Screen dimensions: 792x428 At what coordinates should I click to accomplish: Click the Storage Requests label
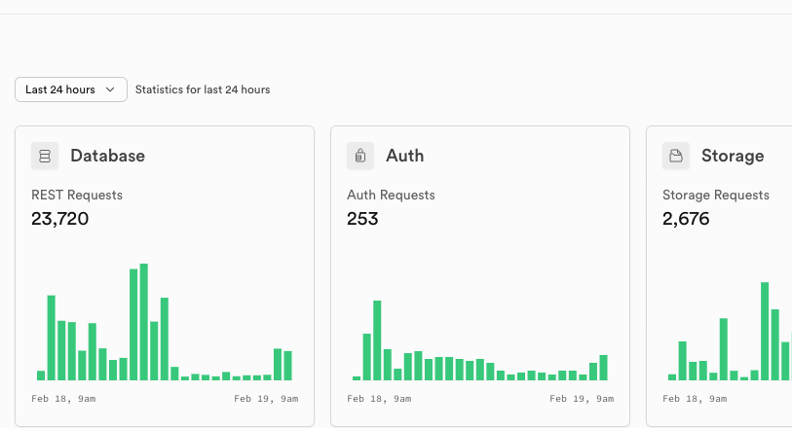tap(716, 196)
